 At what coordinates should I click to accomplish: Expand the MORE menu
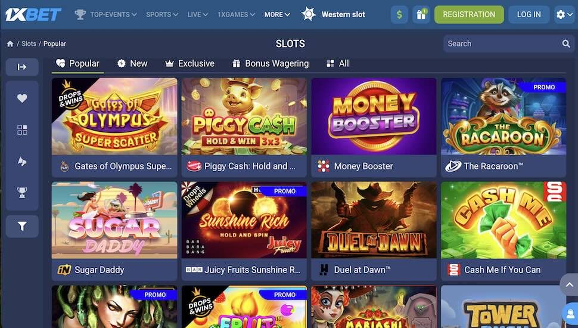(277, 14)
